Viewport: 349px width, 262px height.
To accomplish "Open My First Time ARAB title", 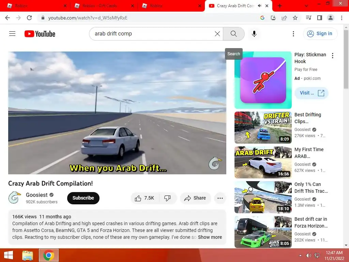I will pyautogui.click(x=309, y=153).
